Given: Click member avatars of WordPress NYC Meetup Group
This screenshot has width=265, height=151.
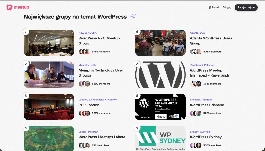Looking at the screenshot, I should [84, 52].
